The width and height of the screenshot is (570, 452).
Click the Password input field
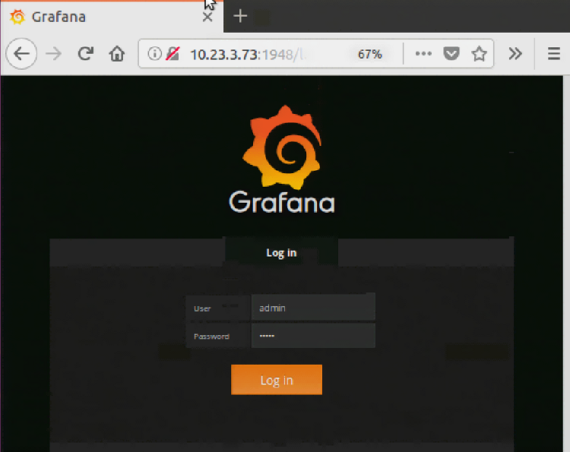313,336
